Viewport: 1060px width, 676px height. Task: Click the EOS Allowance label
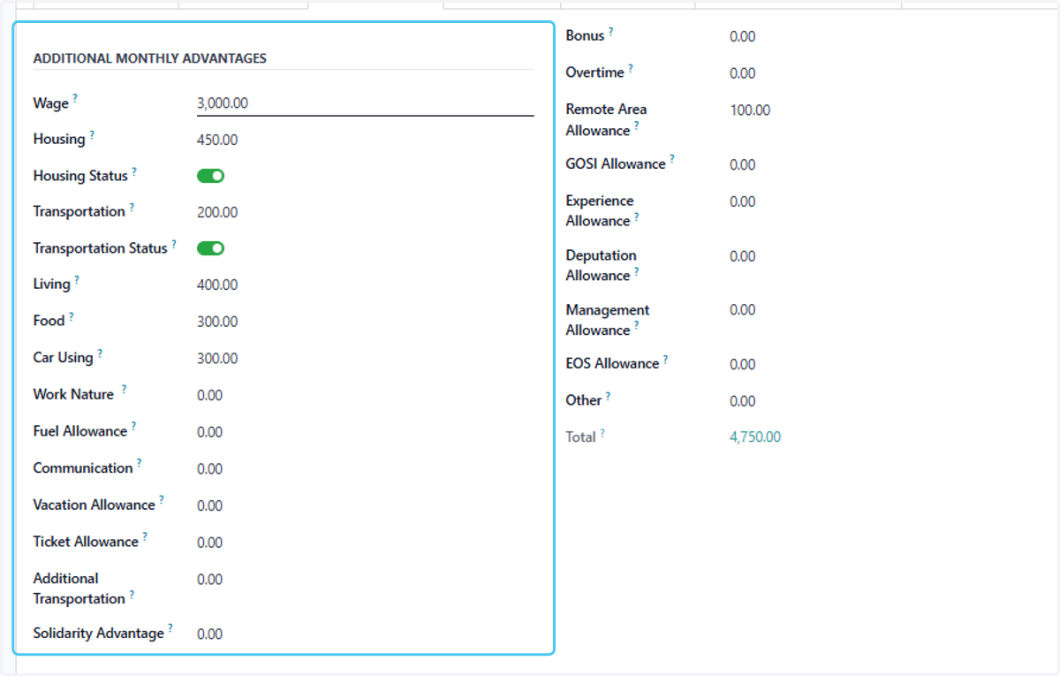612,364
